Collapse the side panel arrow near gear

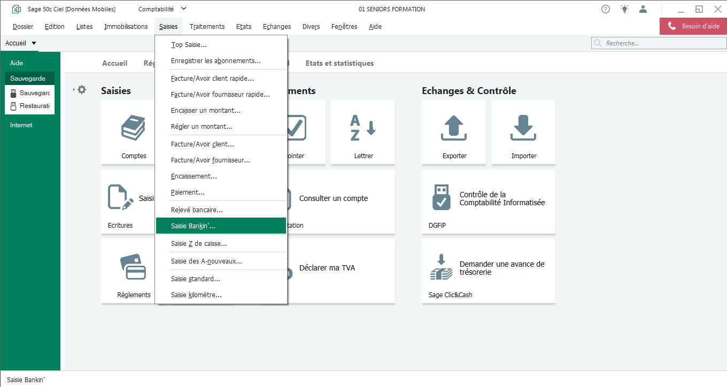74,89
